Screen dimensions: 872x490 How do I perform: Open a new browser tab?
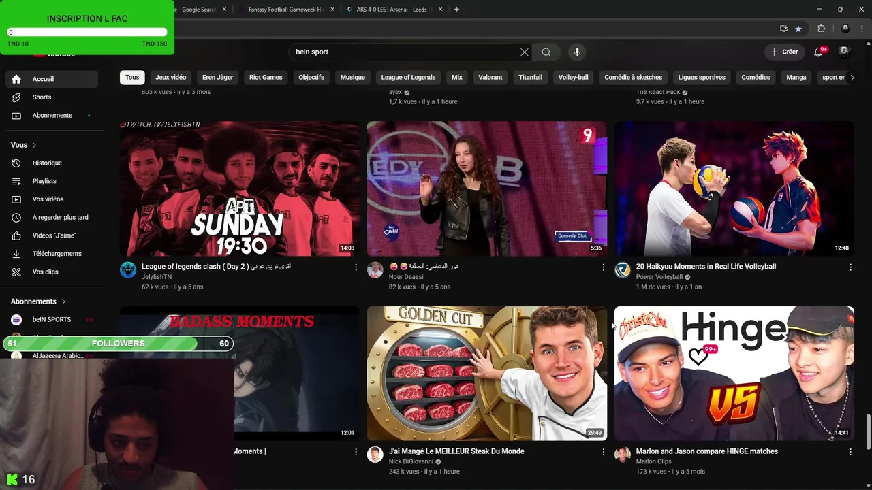pyautogui.click(x=456, y=10)
